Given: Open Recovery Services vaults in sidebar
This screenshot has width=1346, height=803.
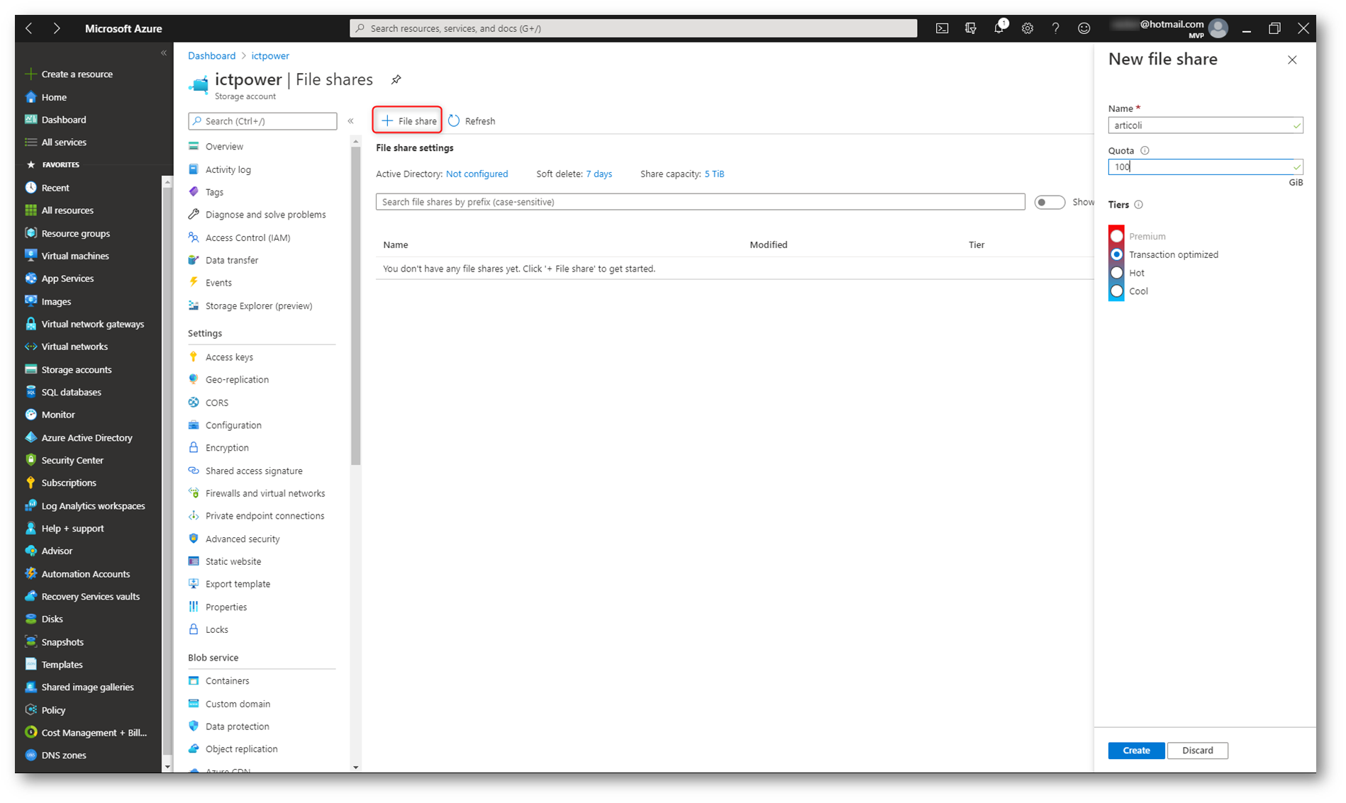Looking at the screenshot, I should tap(91, 596).
